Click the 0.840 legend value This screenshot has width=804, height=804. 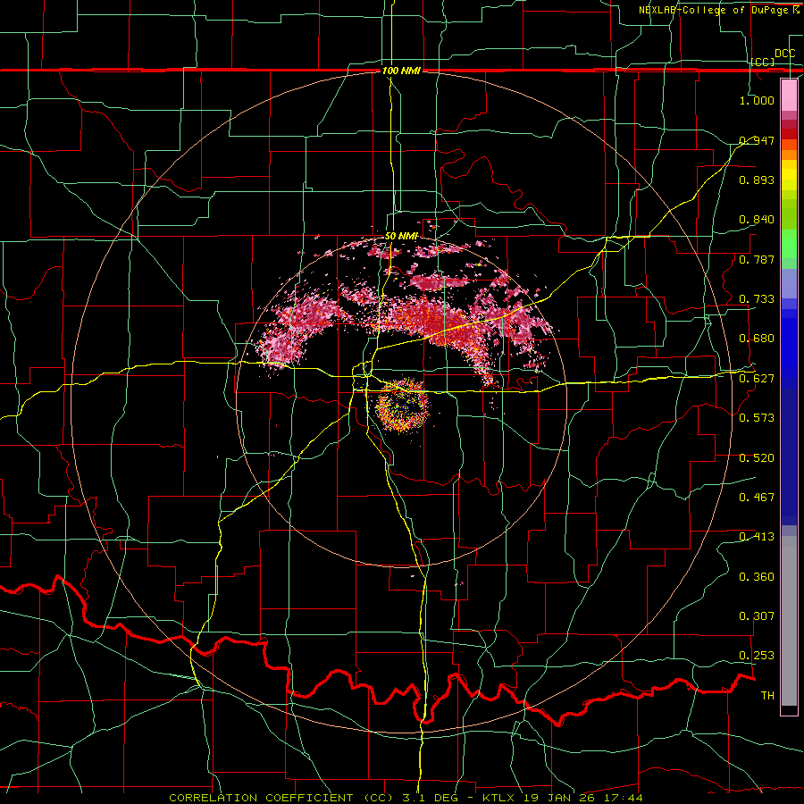point(757,220)
